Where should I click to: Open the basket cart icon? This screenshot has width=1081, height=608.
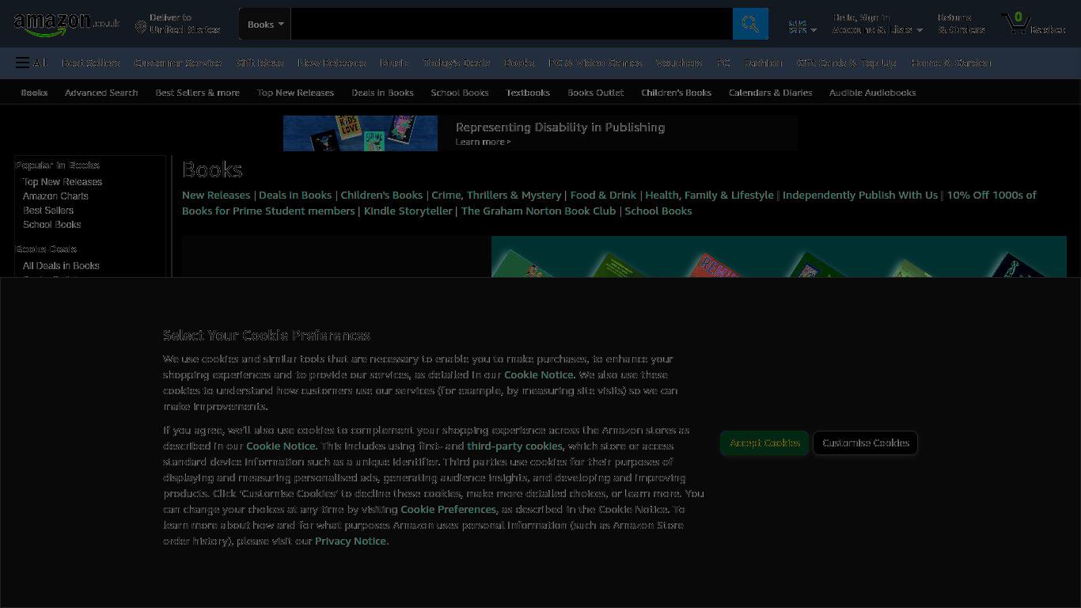(x=1033, y=24)
